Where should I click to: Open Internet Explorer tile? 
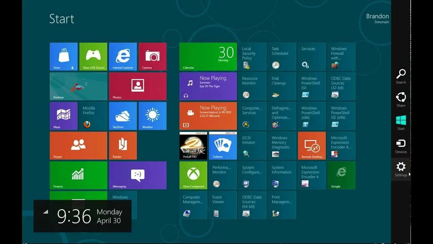click(123, 57)
